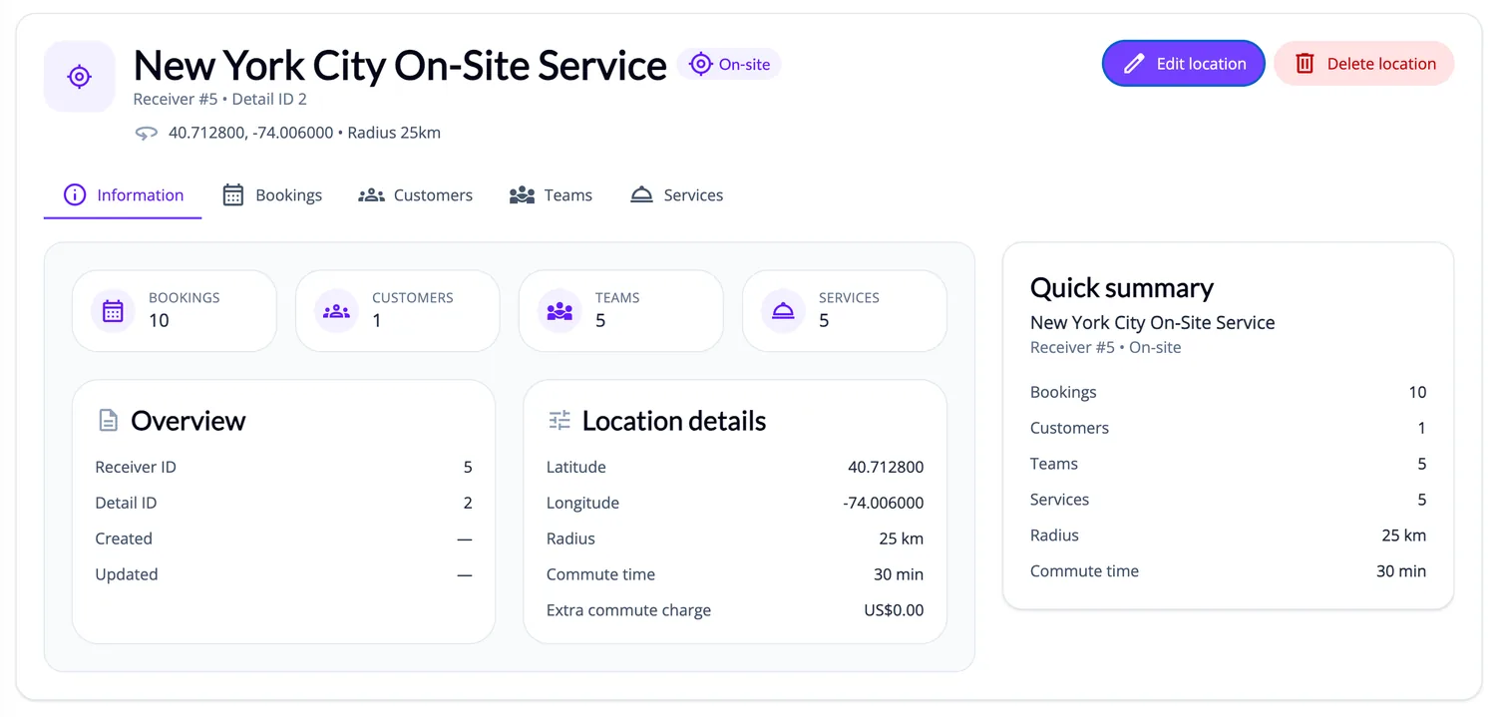
Task: Open the CUSTOMERS 1 stat card
Action: pyautogui.click(x=398, y=311)
